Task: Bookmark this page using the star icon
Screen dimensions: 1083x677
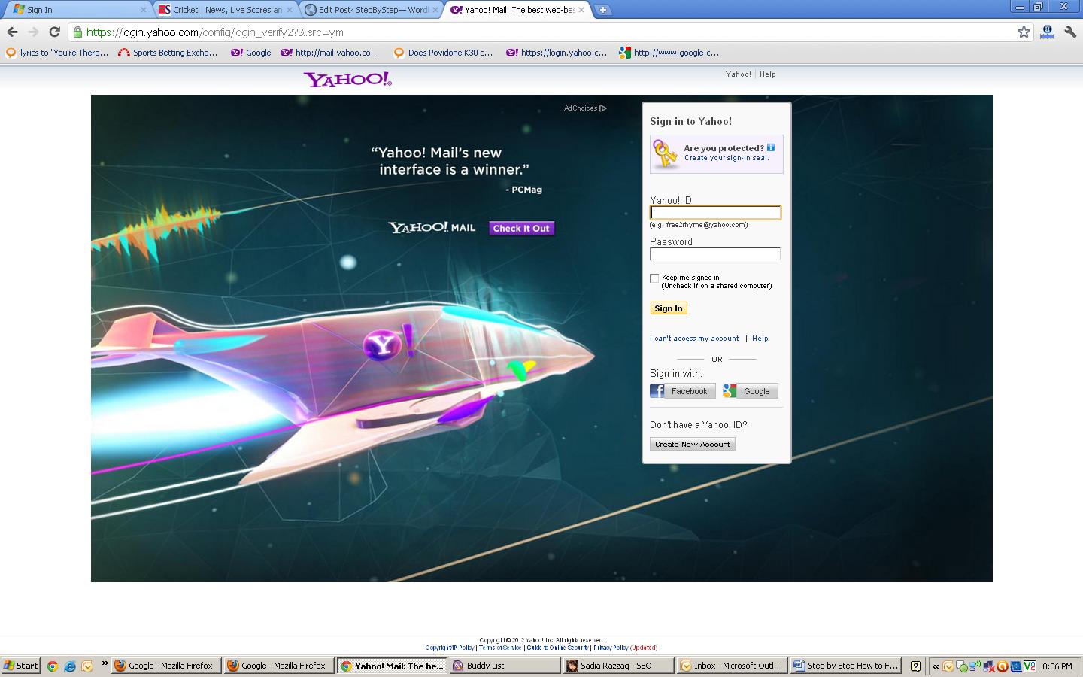Action: (1024, 32)
